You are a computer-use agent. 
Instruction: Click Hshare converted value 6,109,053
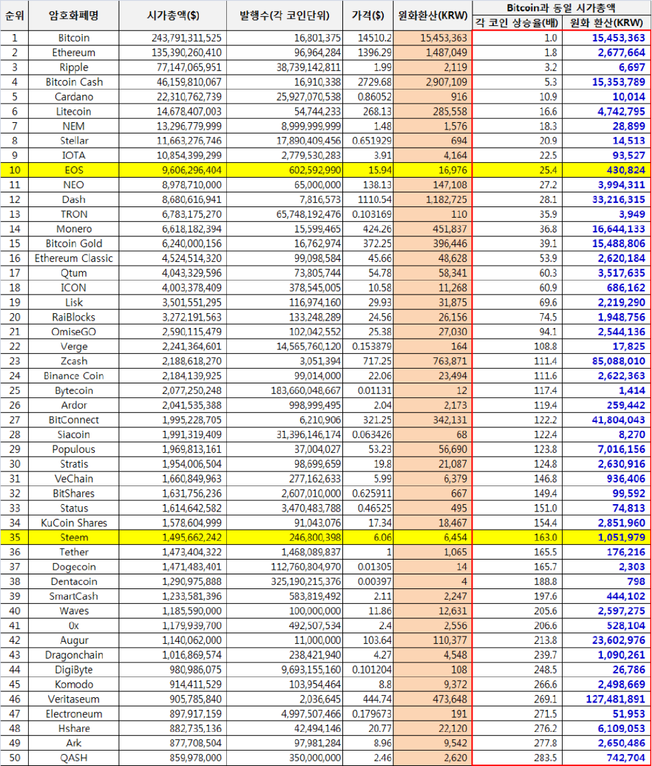pyautogui.click(x=607, y=729)
